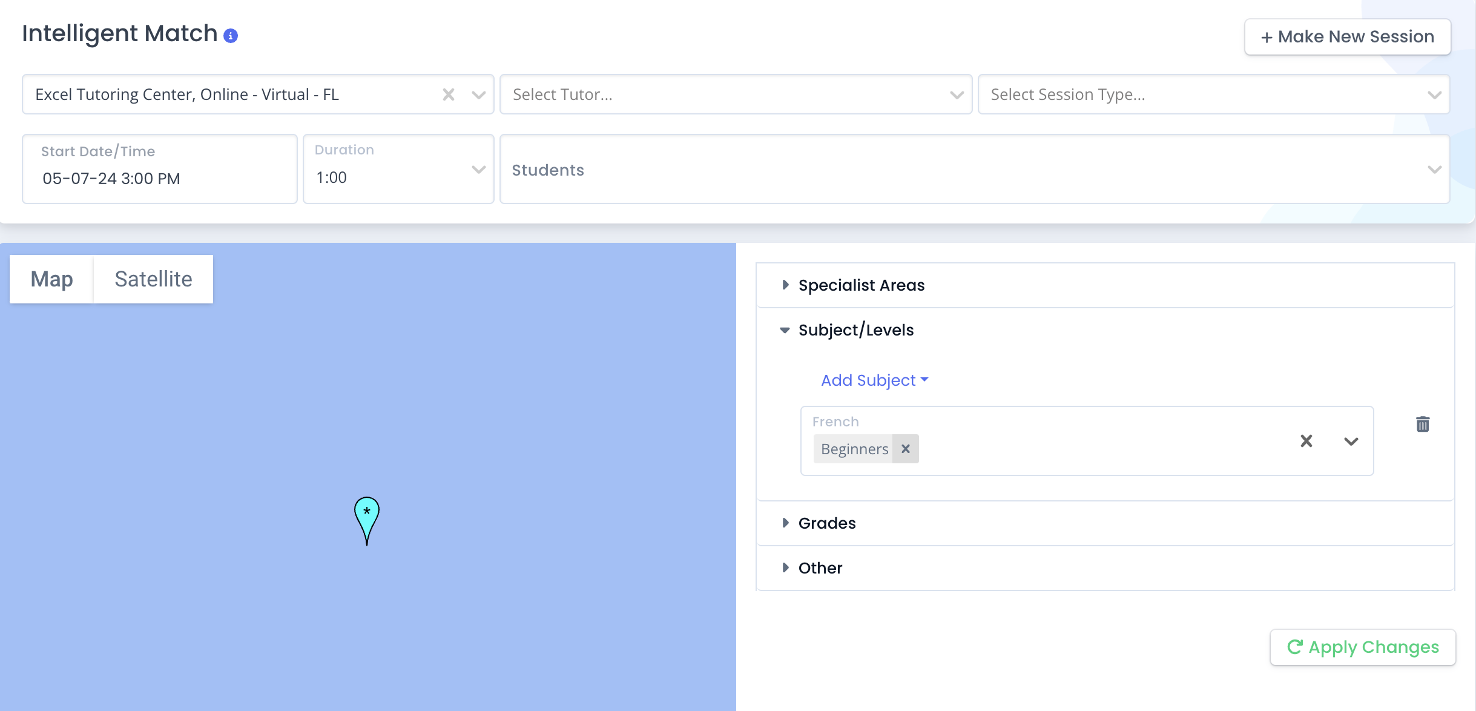This screenshot has height=711, width=1476.
Task: Click the Intelligent Match info icon
Action: tap(231, 36)
